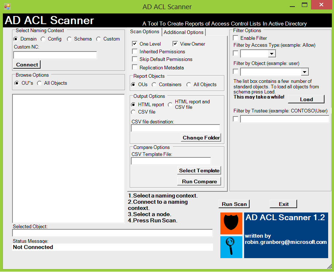Click the Change Folder button
This screenshot has height=272, width=334.
[x=201, y=138]
